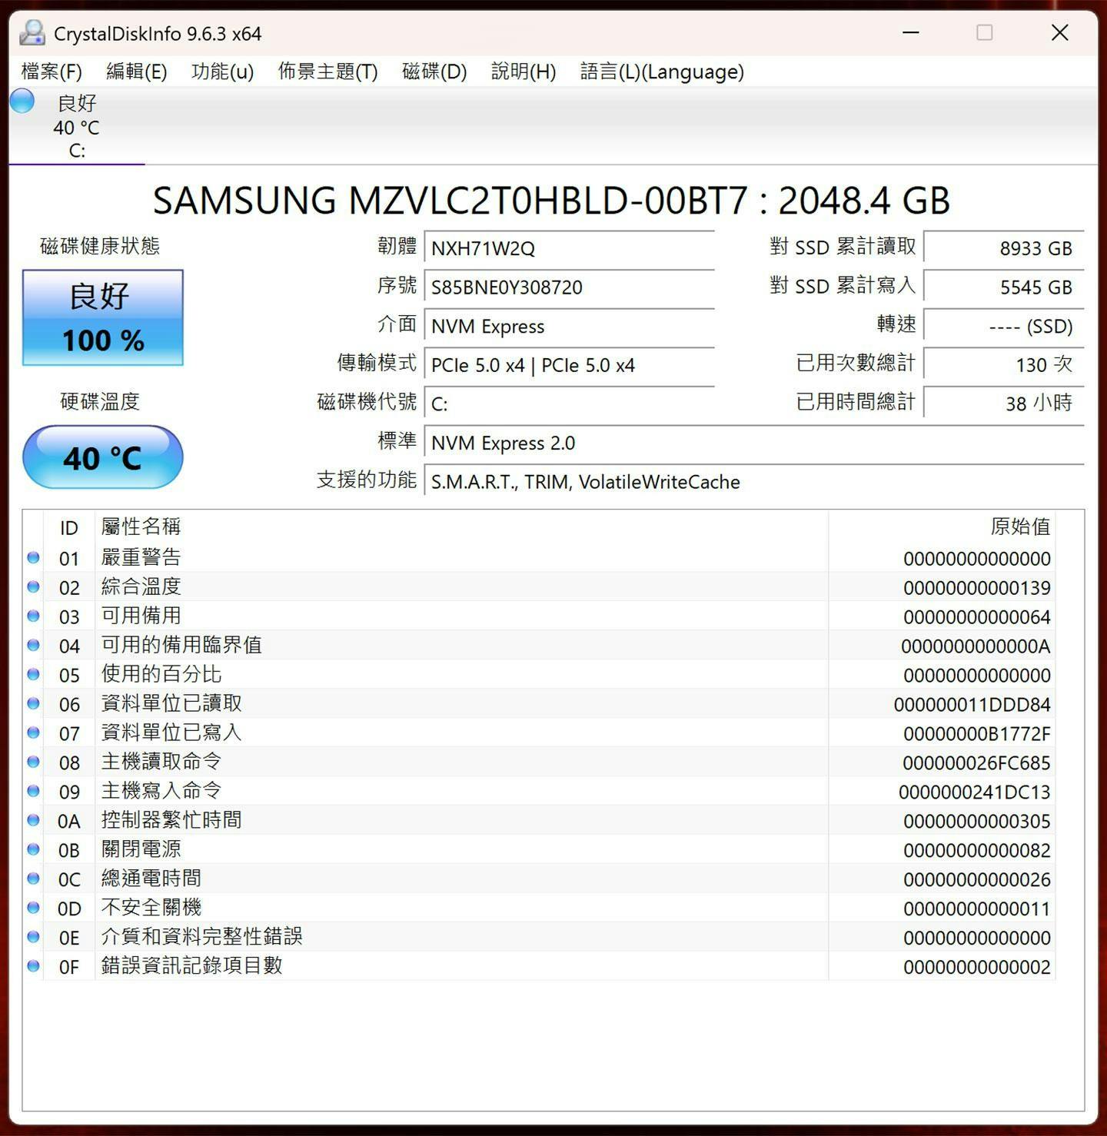This screenshot has height=1136, width=1107.
Task: Click the CrystalDiskInfo app icon in title bar
Action: [32, 33]
